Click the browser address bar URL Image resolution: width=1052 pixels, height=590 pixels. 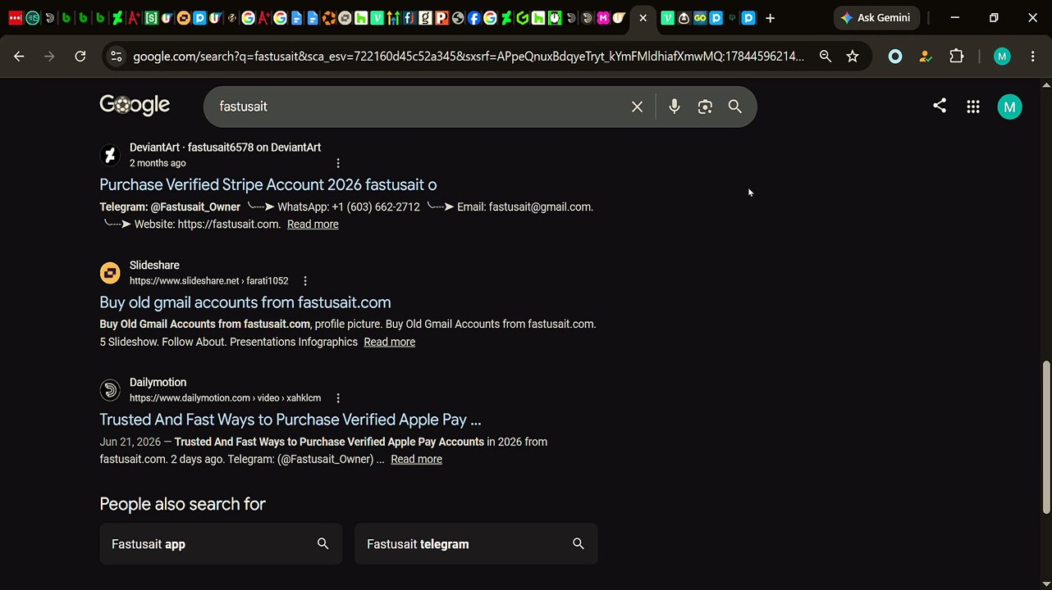coord(469,57)
